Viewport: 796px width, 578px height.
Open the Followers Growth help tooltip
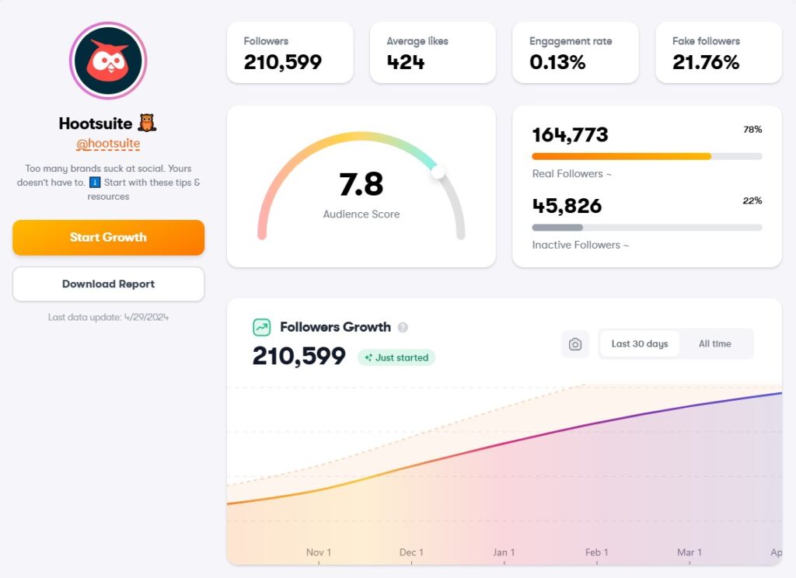[403, 327]
